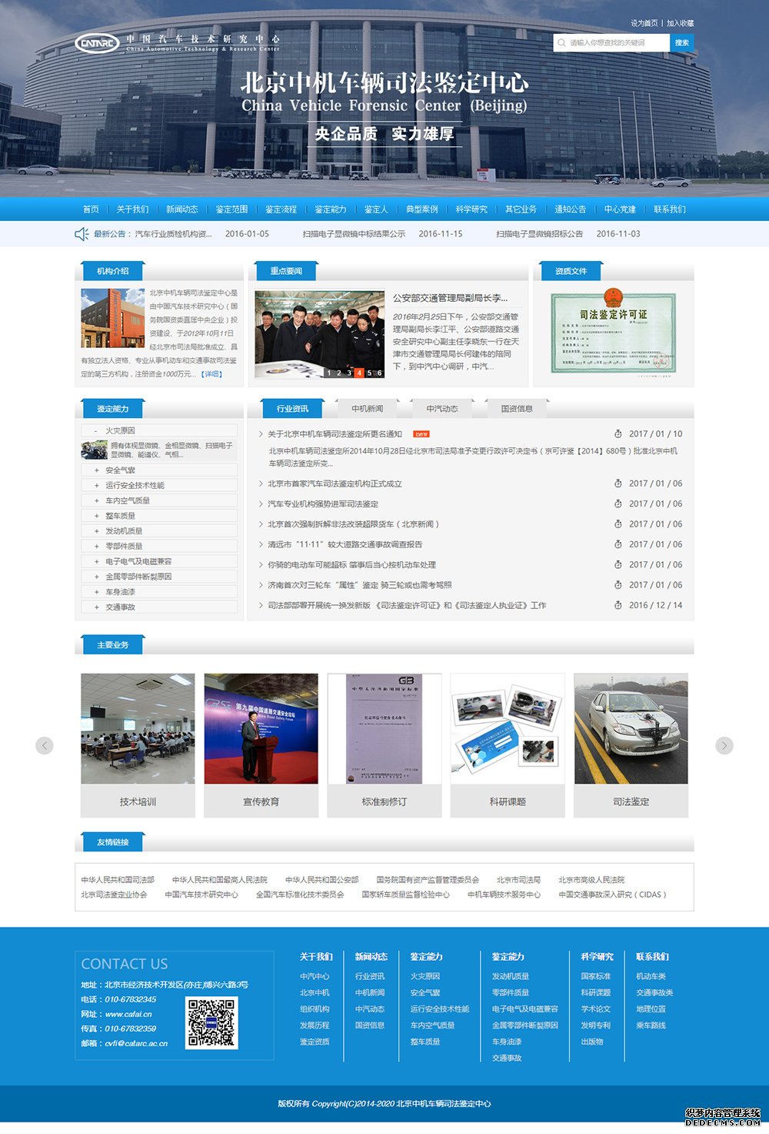Image resolution: width=769 pixels, height=1134 pixels.
Task: Click the 设为首页 link at top
Action: click(x=644, y=23)
